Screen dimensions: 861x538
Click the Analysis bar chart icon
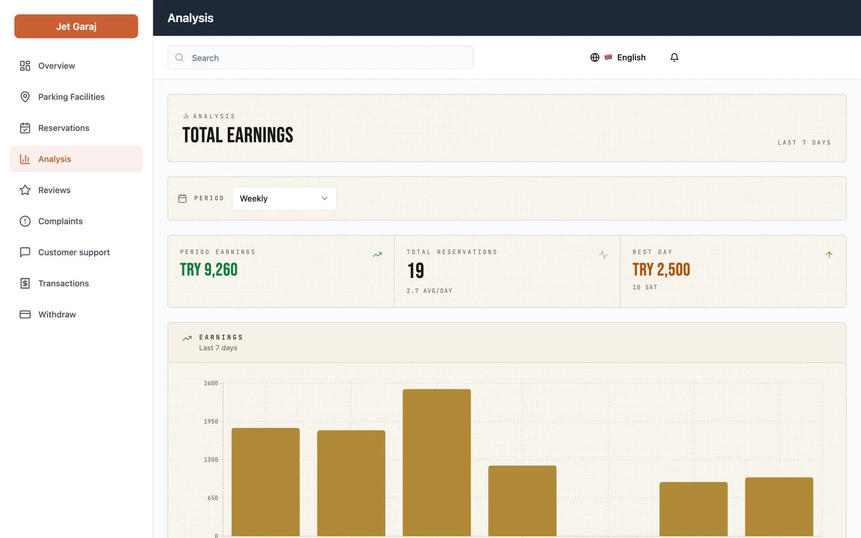(x=25, y=159)
